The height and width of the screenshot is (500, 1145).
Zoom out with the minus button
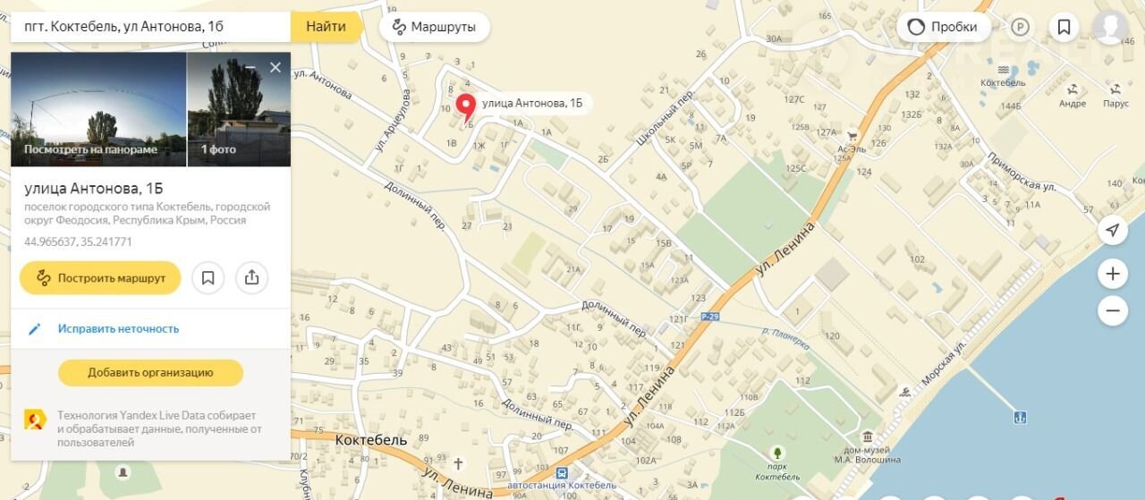[x=1112, y=310]
